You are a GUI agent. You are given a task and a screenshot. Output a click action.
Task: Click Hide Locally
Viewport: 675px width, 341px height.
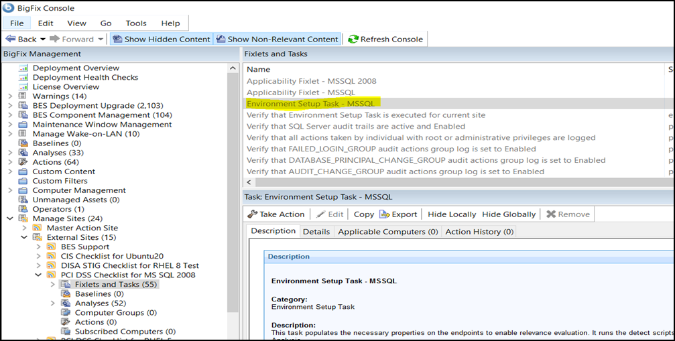pos(452,214)
